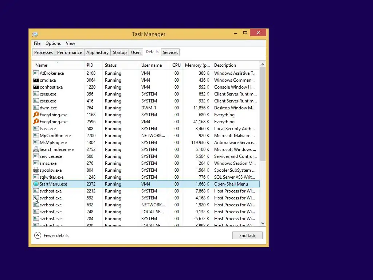Select the svchost.exe row with PID 632
The image size is (373, 280).
[146, 205]
